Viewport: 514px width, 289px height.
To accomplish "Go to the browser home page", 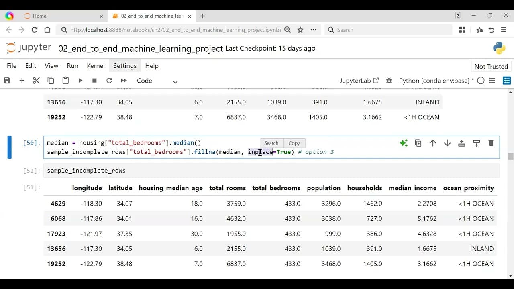I will click(x=47, y=30).
